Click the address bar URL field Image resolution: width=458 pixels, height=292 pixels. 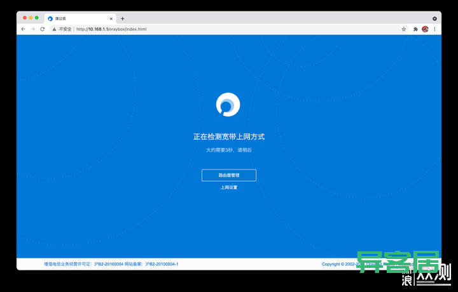pos(228,29)
